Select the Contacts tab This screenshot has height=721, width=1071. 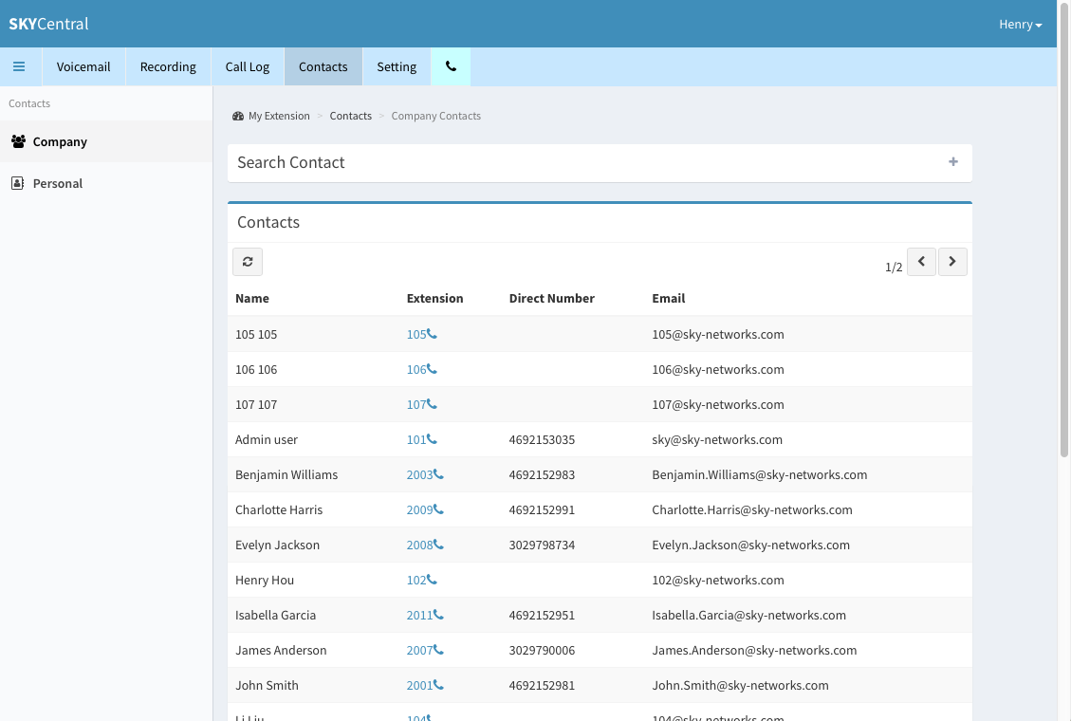point(323,67)
